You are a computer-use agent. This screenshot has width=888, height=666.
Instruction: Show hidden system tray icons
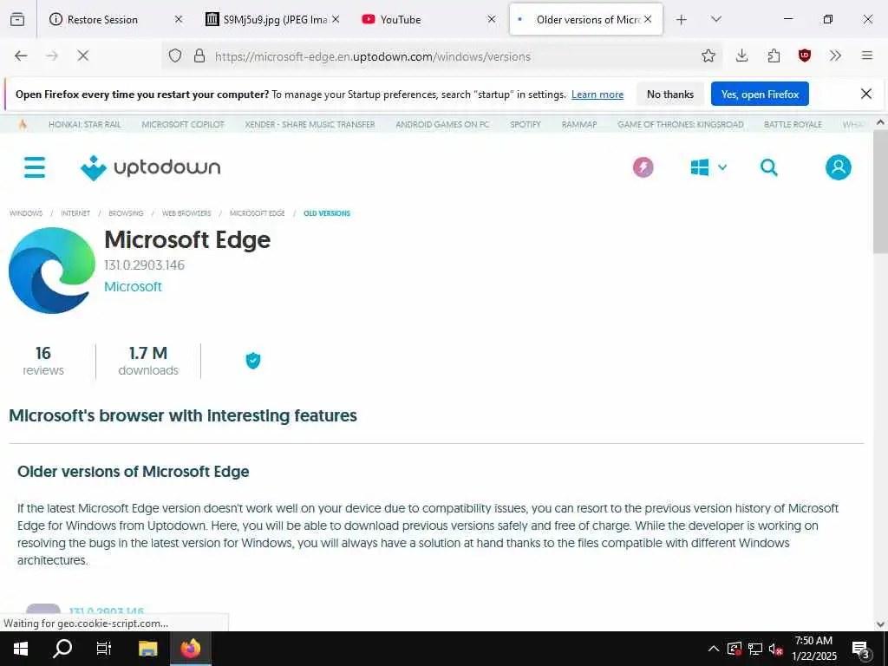[x=714, y=649]
